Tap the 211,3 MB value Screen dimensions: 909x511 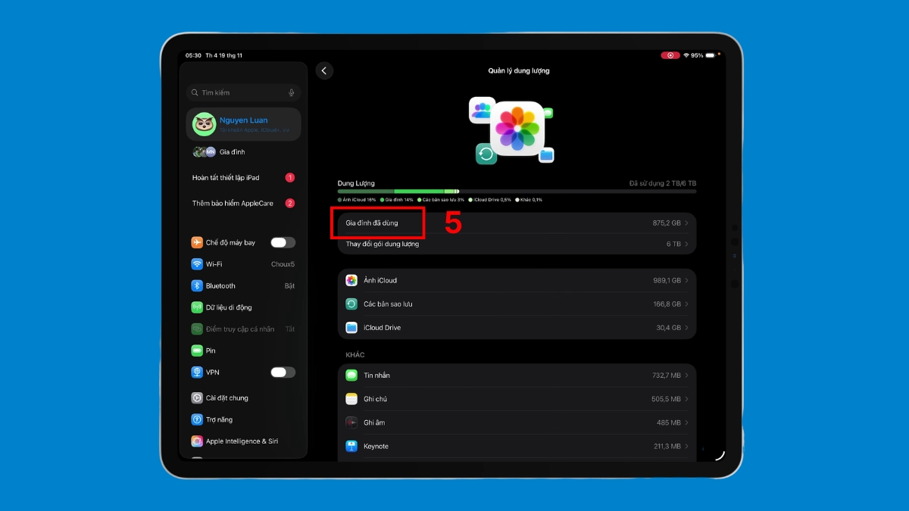[x=666, y=447]
